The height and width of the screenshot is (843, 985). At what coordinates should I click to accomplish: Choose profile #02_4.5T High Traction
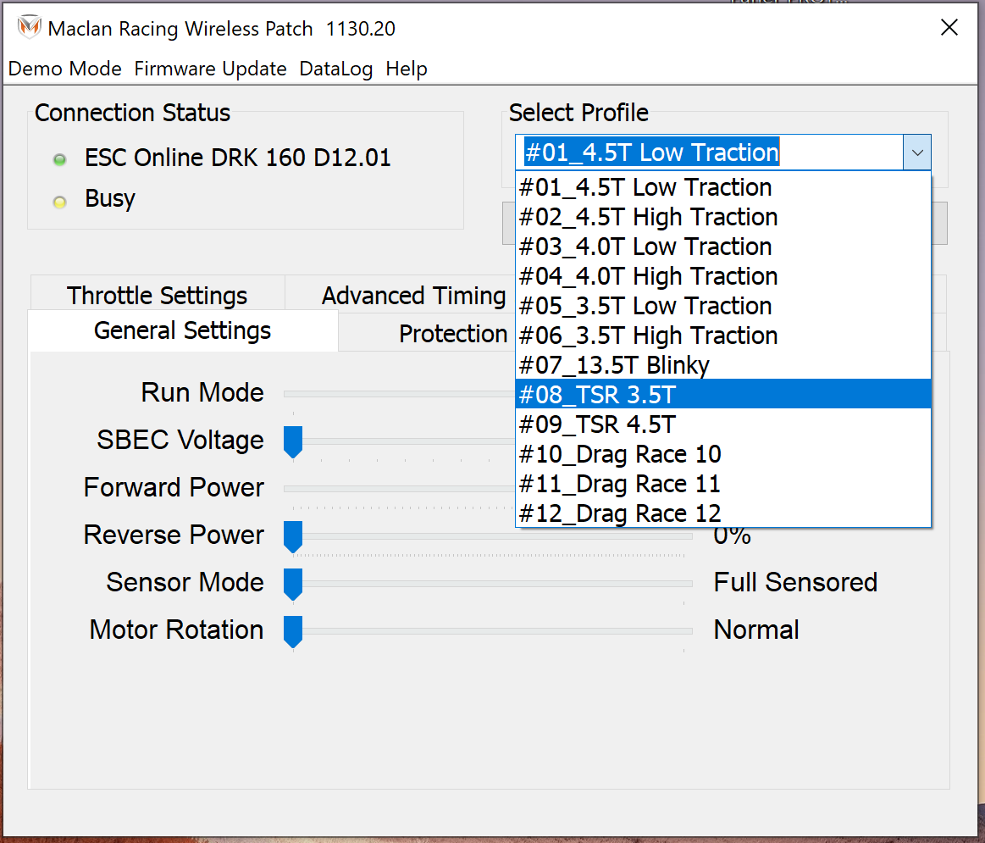tap(723, 217)
